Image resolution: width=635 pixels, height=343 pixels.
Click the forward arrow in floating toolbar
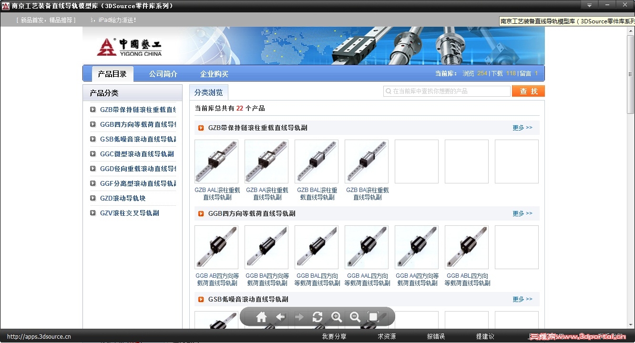pyautogui.click(x=299, y=317)
